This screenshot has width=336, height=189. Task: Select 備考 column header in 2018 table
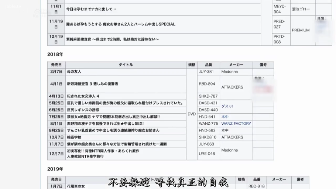click(x=263, y=65)
